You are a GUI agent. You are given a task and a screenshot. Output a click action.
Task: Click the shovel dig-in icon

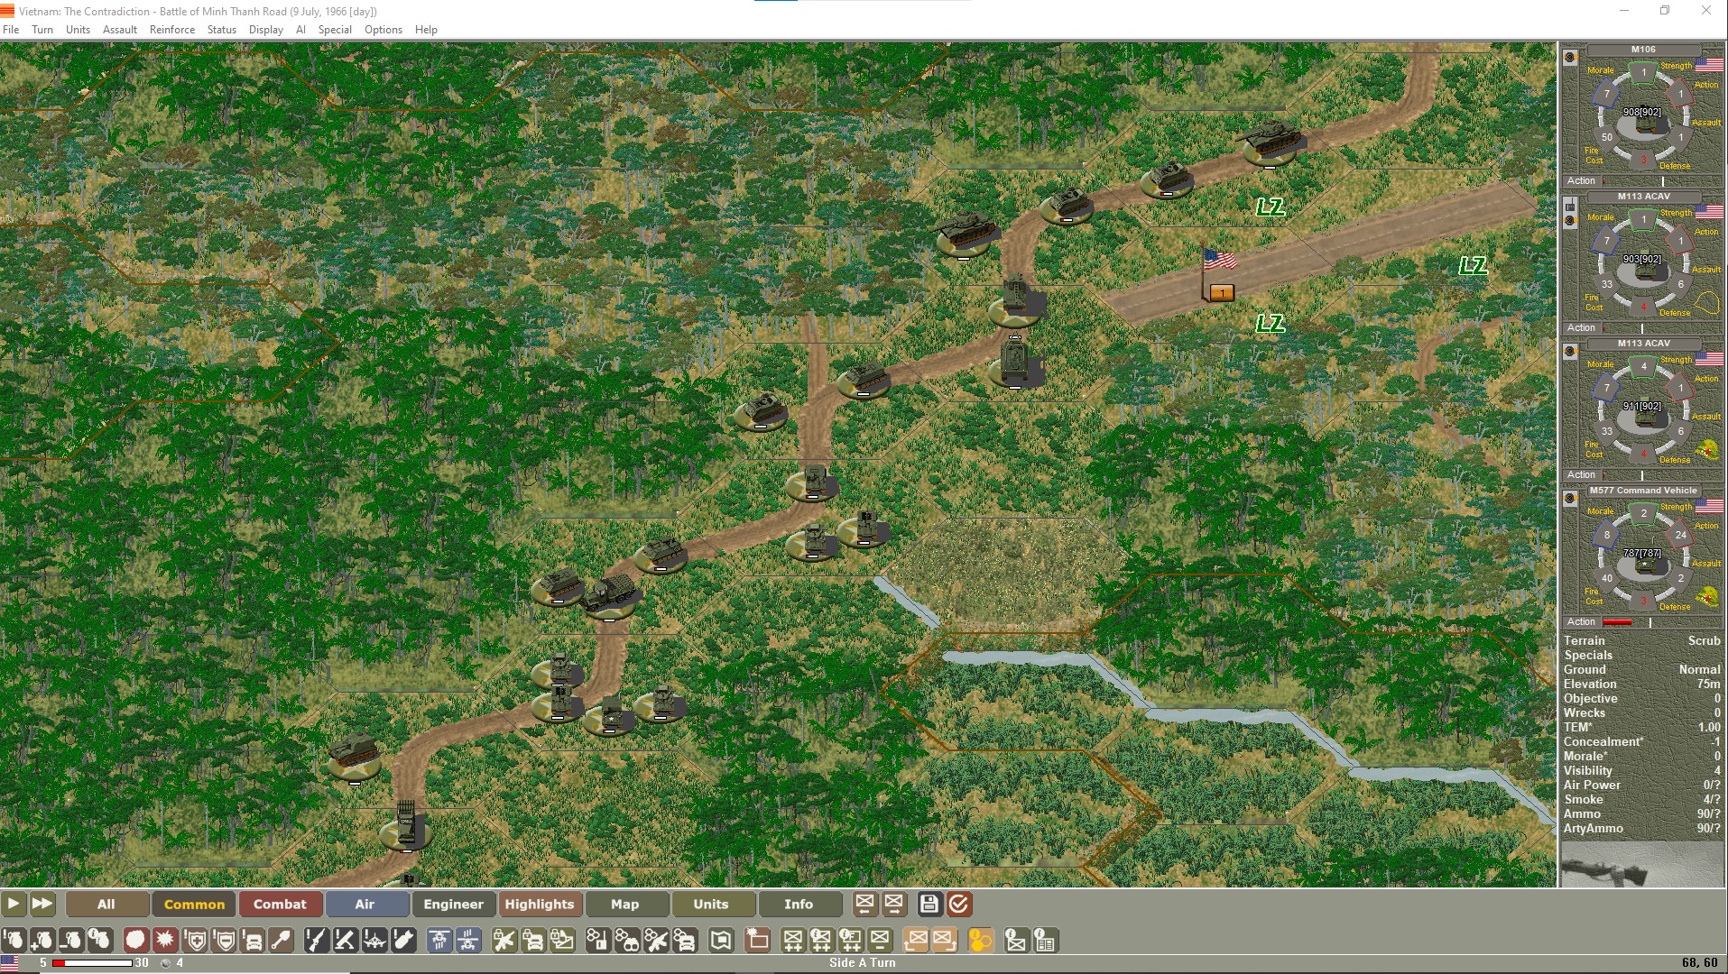pyautogui.click(x=282, y=941)
